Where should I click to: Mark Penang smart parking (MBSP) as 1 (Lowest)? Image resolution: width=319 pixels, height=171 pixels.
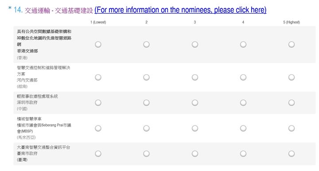[98, 128]
